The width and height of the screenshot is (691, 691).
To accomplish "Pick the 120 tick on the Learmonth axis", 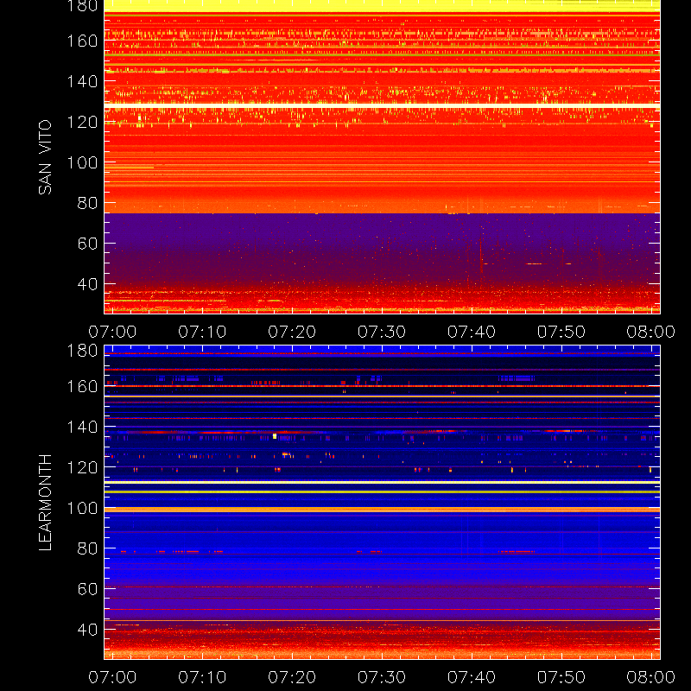I will click(82, 467).
